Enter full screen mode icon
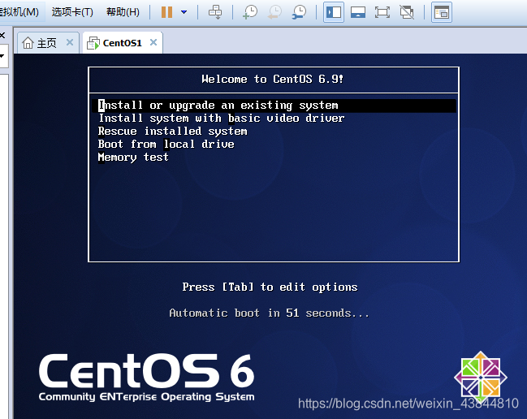Image resolution: width=527 pixels, height=419 pixels. 382,12
